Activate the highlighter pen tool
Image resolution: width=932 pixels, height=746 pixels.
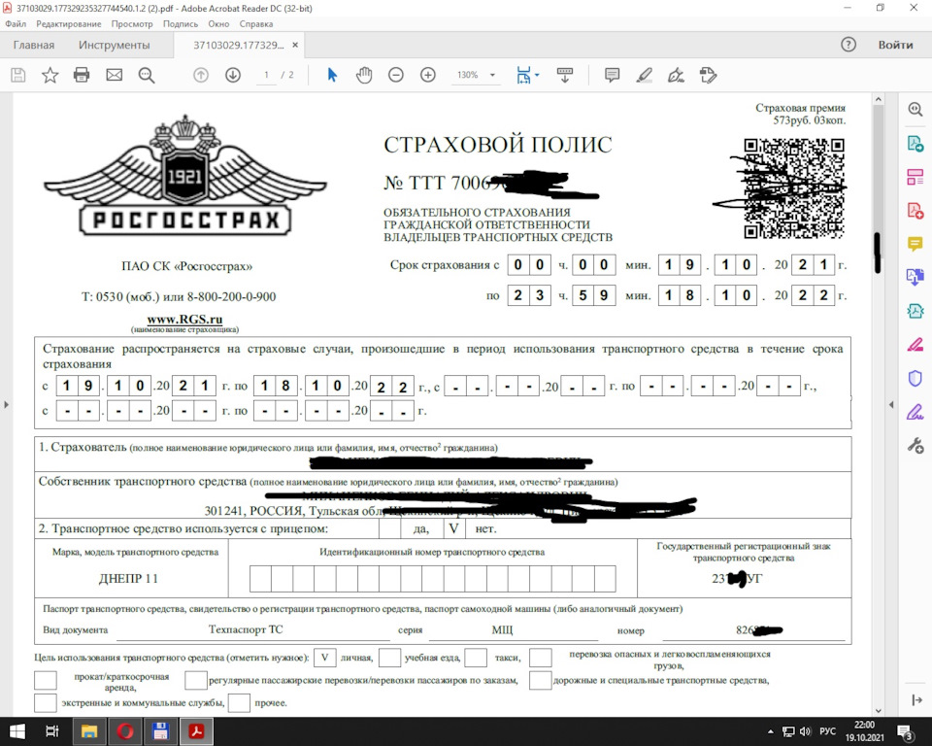[x=644, y=75]
